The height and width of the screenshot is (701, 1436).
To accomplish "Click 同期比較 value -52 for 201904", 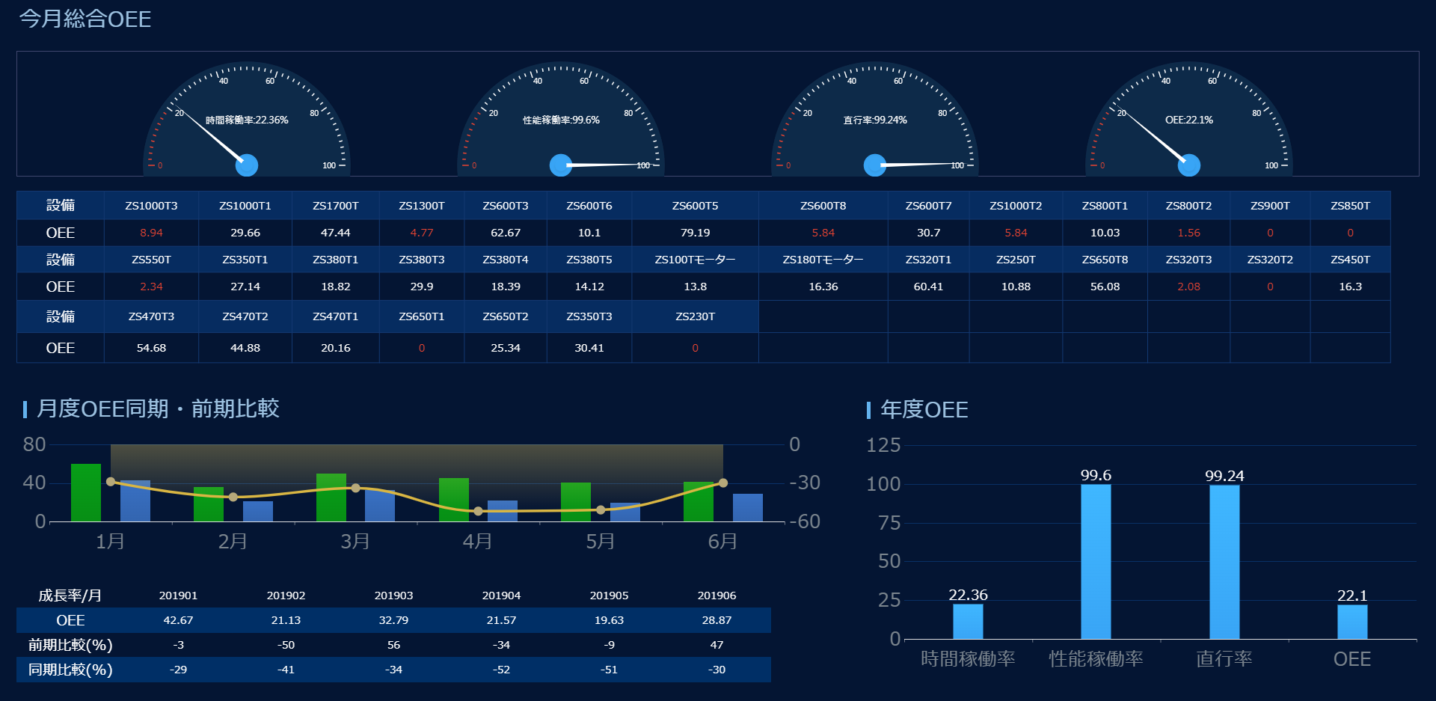I will pos(502,670).
